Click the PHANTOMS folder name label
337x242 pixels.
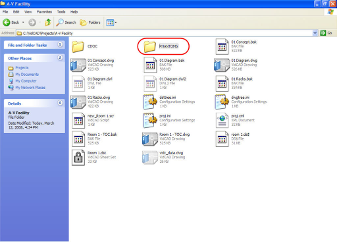tap(168, 46)
